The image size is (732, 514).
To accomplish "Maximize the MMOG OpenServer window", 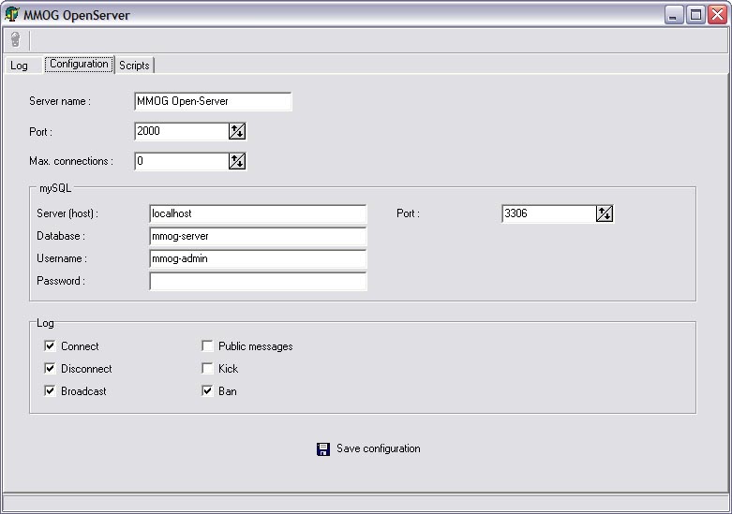I will click(695, 15).
